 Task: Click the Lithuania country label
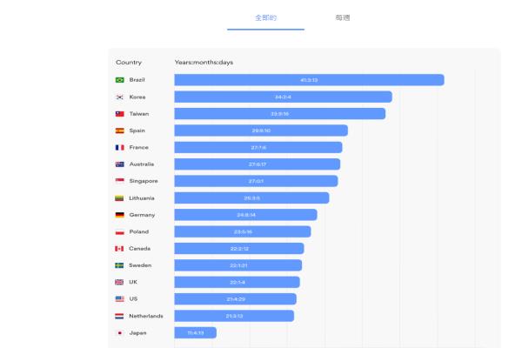(143, 198)
